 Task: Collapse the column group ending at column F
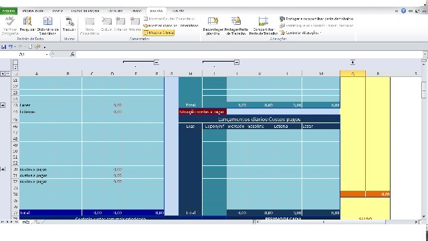point(156,62)
